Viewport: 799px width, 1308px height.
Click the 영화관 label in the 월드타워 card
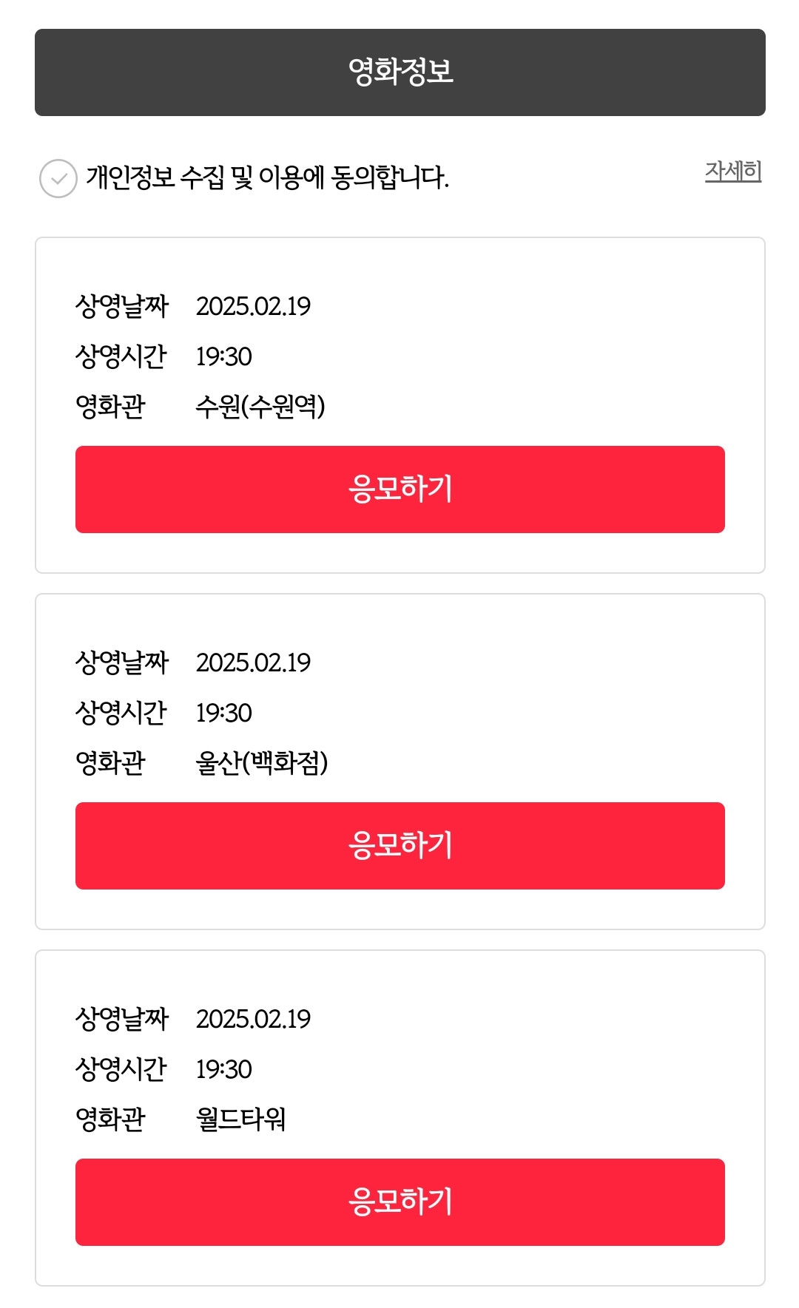(x=110, y=1119)
